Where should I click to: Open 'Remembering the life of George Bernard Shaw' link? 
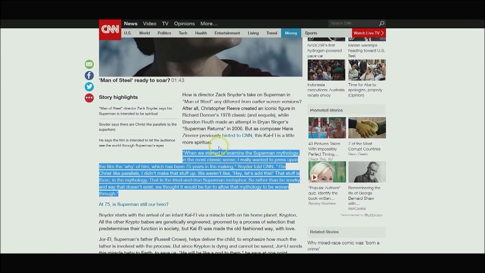(x=364, y=196)
